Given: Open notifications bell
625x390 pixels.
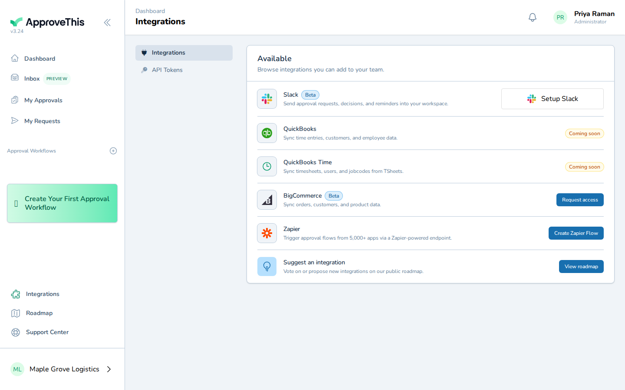Looking at the screenshot, I should [533, 17].
